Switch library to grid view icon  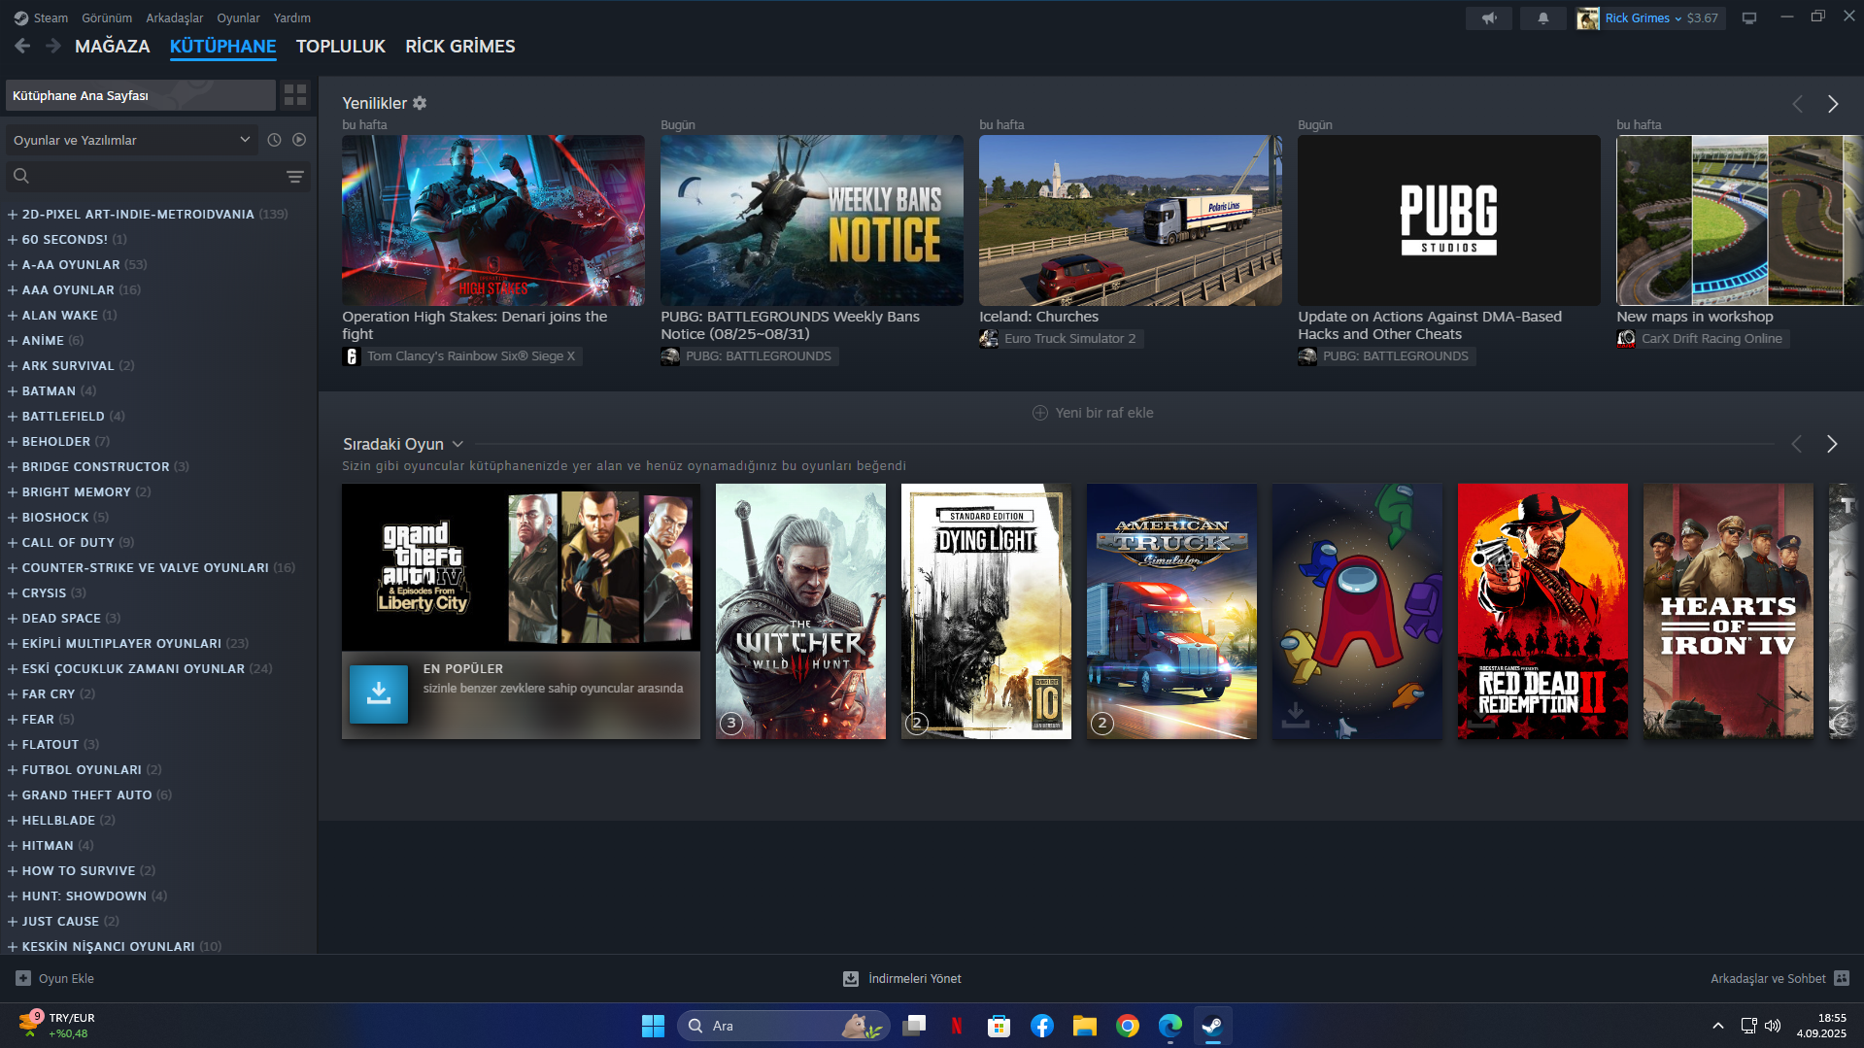[x=295, y=95]
